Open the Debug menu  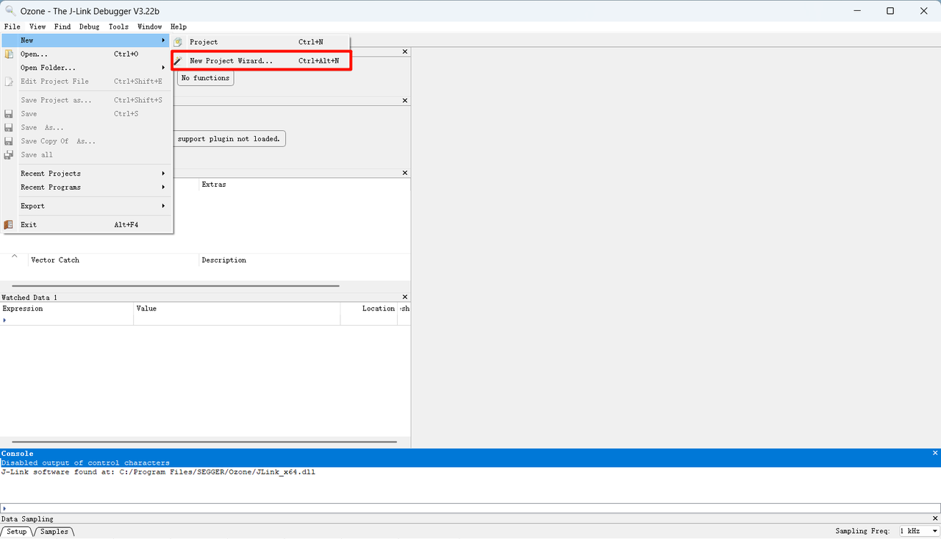tap(90, 26)
